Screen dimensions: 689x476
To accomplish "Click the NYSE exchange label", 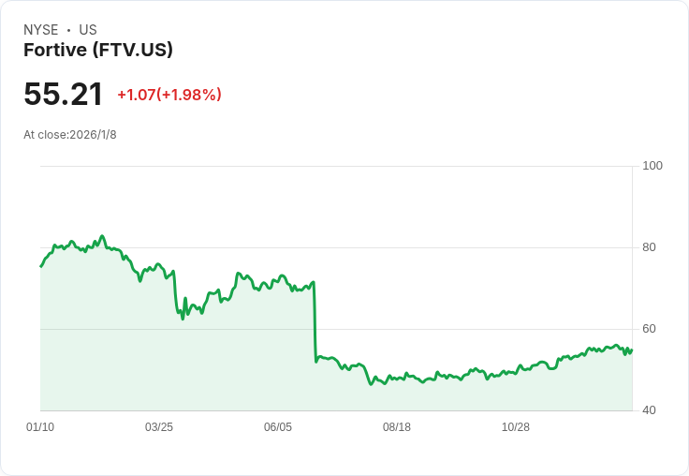I will point(41,30).
